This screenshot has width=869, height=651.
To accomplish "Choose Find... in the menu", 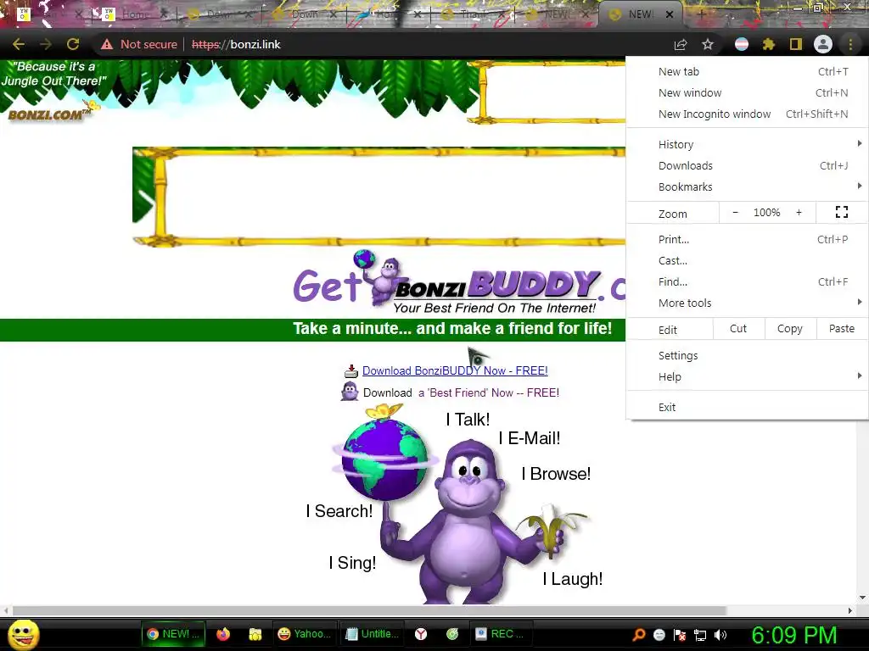I will click(x=748, y=281).
